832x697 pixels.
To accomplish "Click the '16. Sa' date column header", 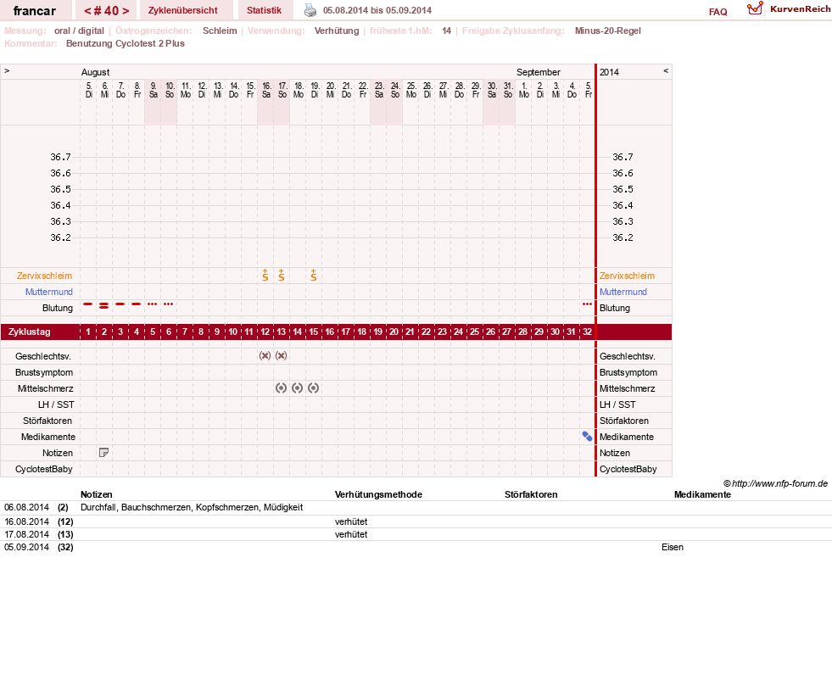I will click(265, 90).
